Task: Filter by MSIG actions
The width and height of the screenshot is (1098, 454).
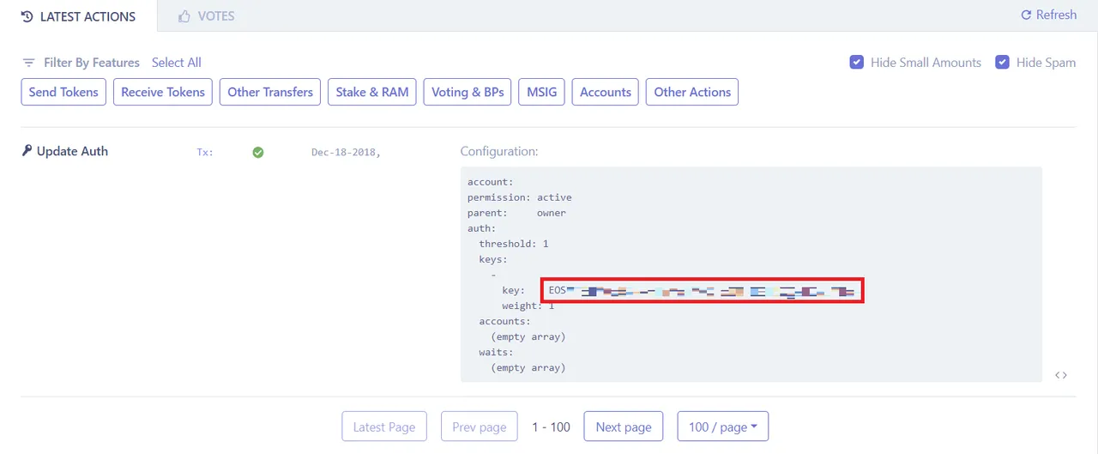Action: pos(541,92)
